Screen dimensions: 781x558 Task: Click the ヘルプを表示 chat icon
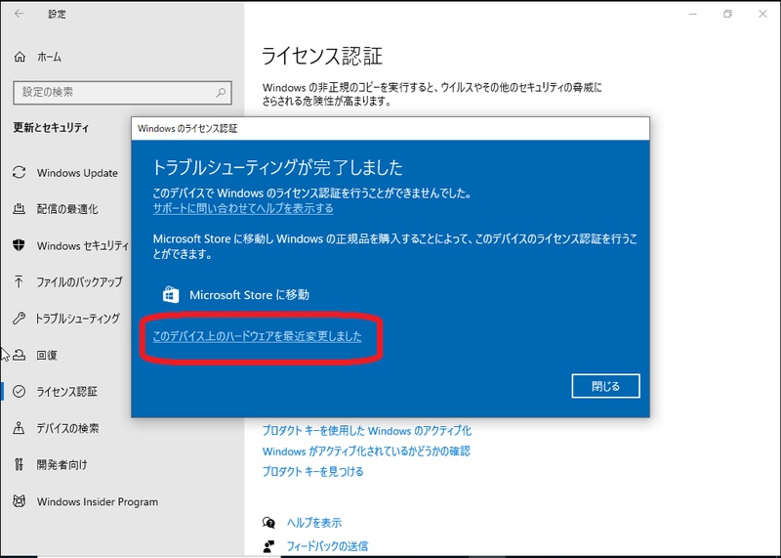(x=269, y=523)
